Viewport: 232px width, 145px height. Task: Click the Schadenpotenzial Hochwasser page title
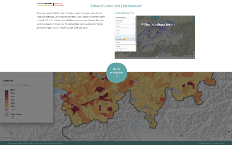tap(116, 6)
